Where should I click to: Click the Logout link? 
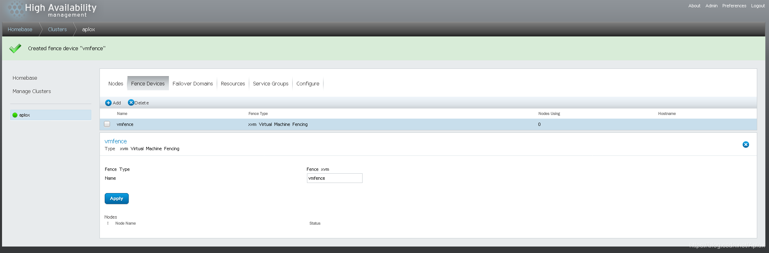click(x=758, y=6)
